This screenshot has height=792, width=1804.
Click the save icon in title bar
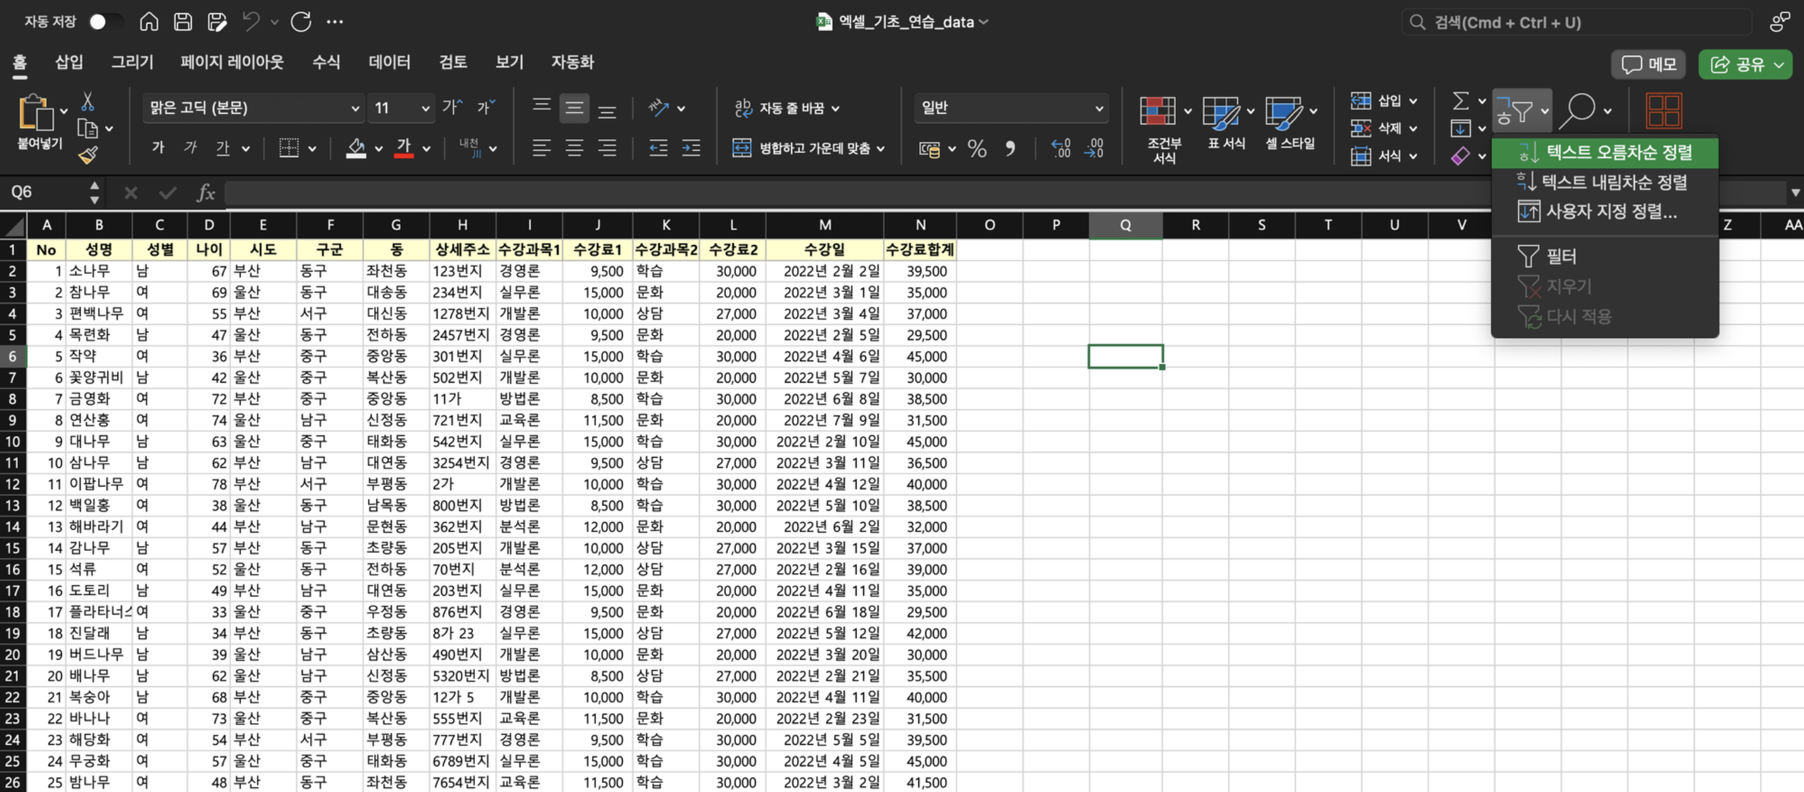point(183,22)
